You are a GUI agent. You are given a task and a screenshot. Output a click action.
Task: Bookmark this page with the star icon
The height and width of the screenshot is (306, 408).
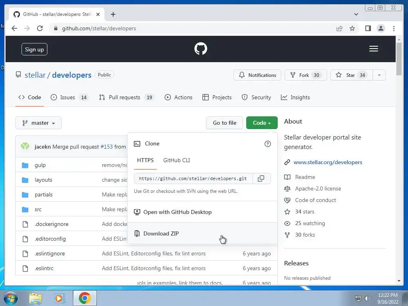pos(352,28)
